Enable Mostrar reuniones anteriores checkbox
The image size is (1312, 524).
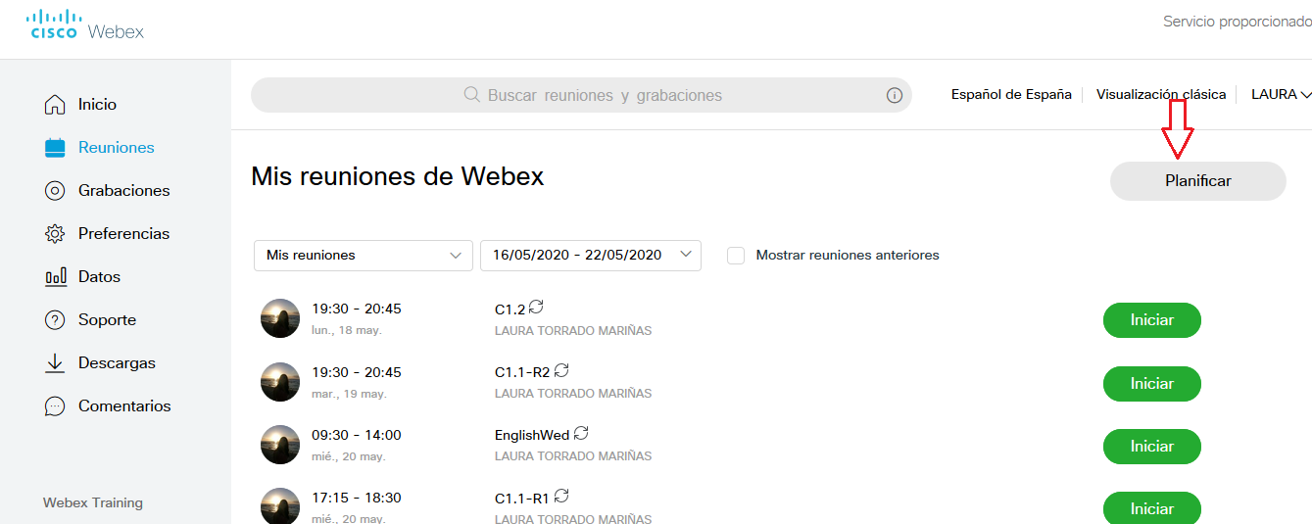tap(736, 256)
